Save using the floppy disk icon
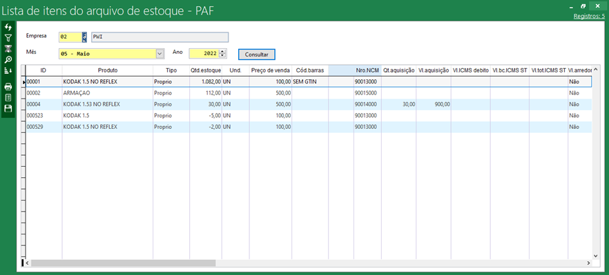 [x=8, y=108]
